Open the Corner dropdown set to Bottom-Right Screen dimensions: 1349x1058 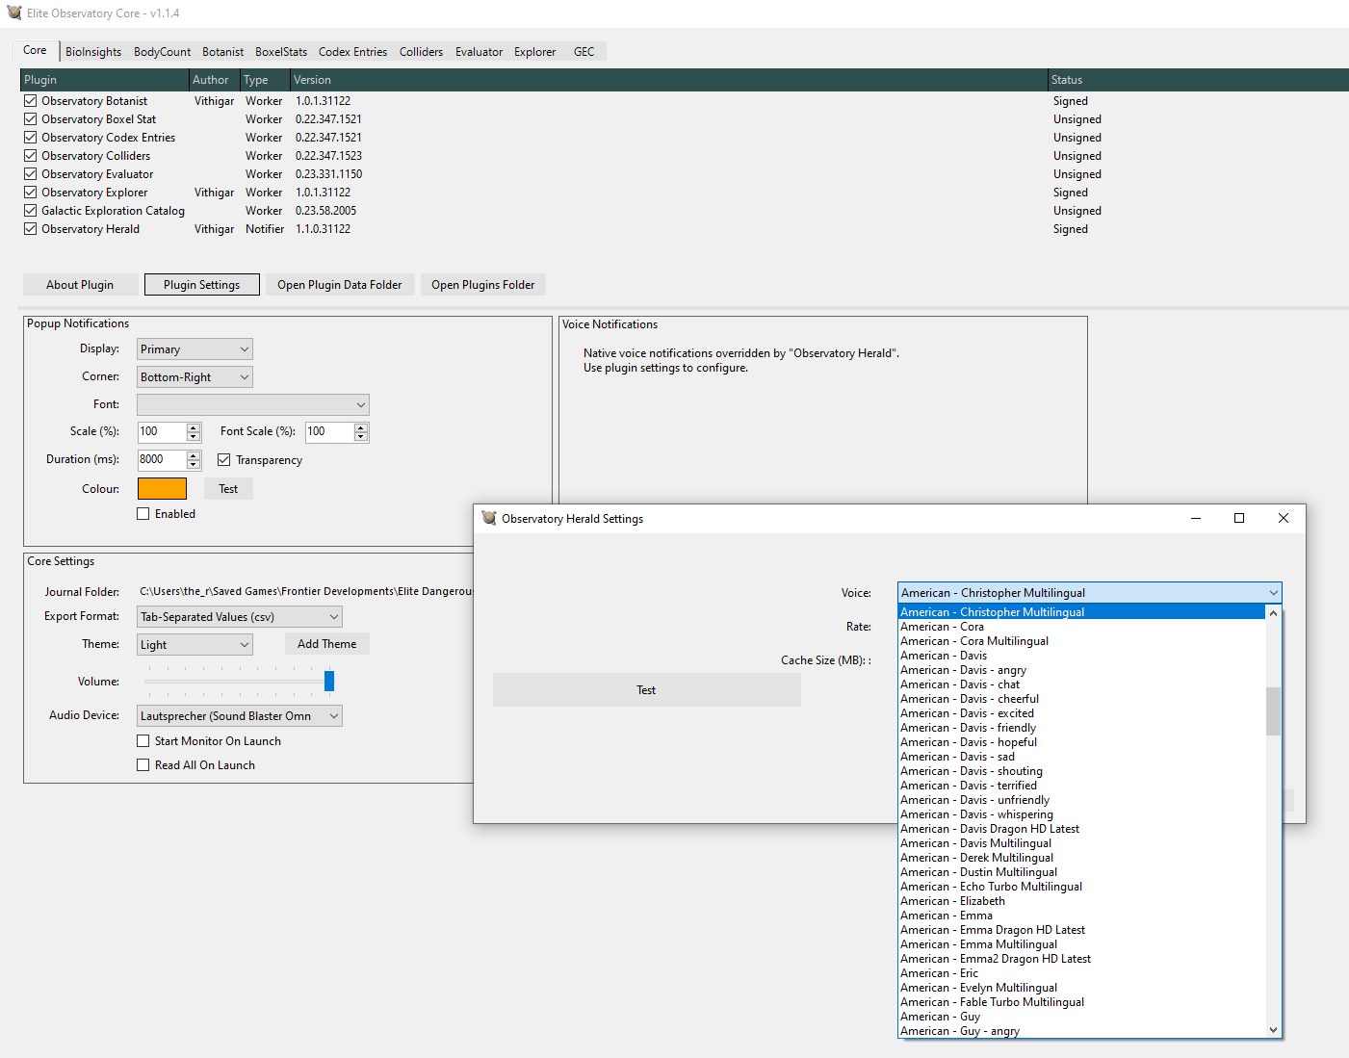pos(195,377)
